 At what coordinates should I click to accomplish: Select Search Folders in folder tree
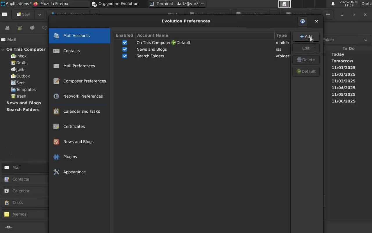23,110
